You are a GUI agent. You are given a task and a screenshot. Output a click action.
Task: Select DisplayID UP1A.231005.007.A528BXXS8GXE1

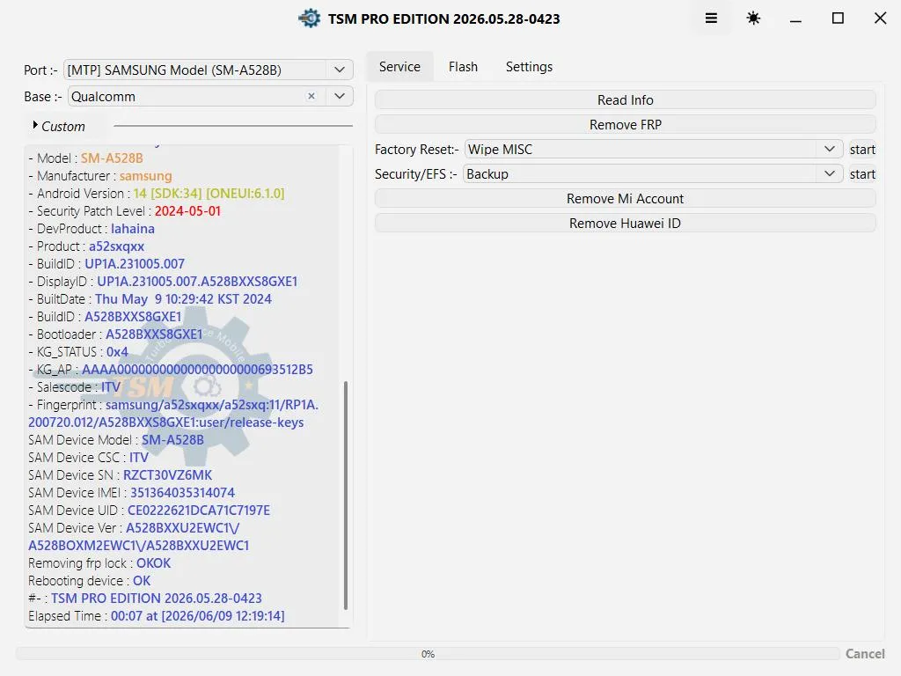pyautogui.click(x=197, y=282)
